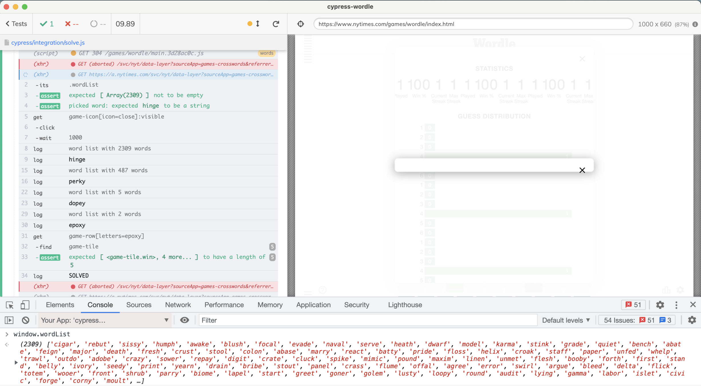Viewport: 701px width, 386px height.
Task: Open the Your App context dropdown
Action: coord(105,320)
